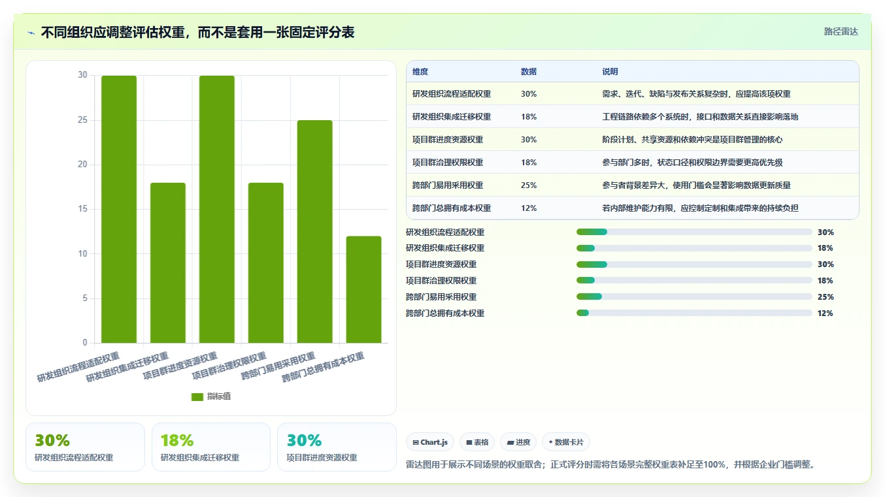Click the progress bar for 跨部门易用采用权重
The width and height of the screenshot is (885, 497).
tap(694, 297)
